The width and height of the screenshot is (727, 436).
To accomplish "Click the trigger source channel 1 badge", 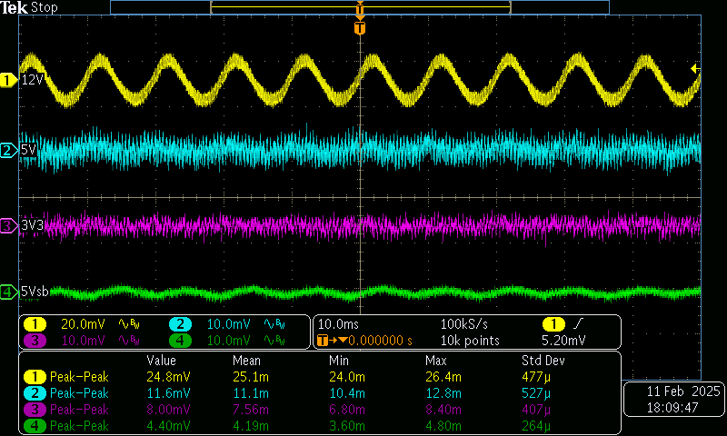I will (553, 324).
